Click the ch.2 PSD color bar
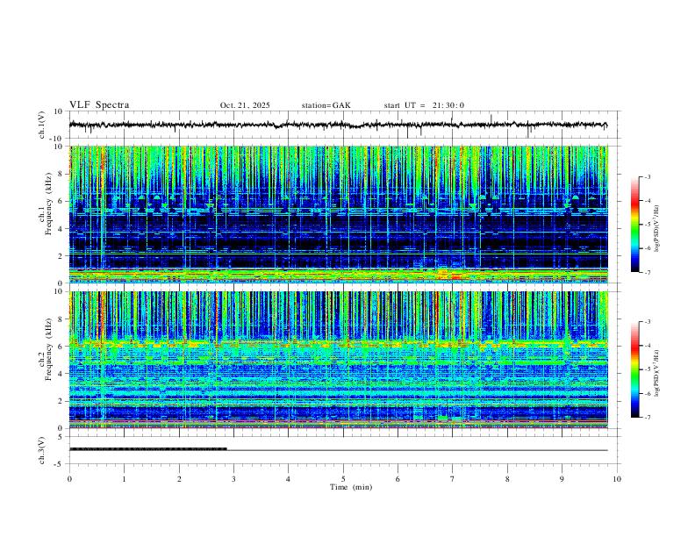This screenshot has width=695, height=537. tap(634, 369)
